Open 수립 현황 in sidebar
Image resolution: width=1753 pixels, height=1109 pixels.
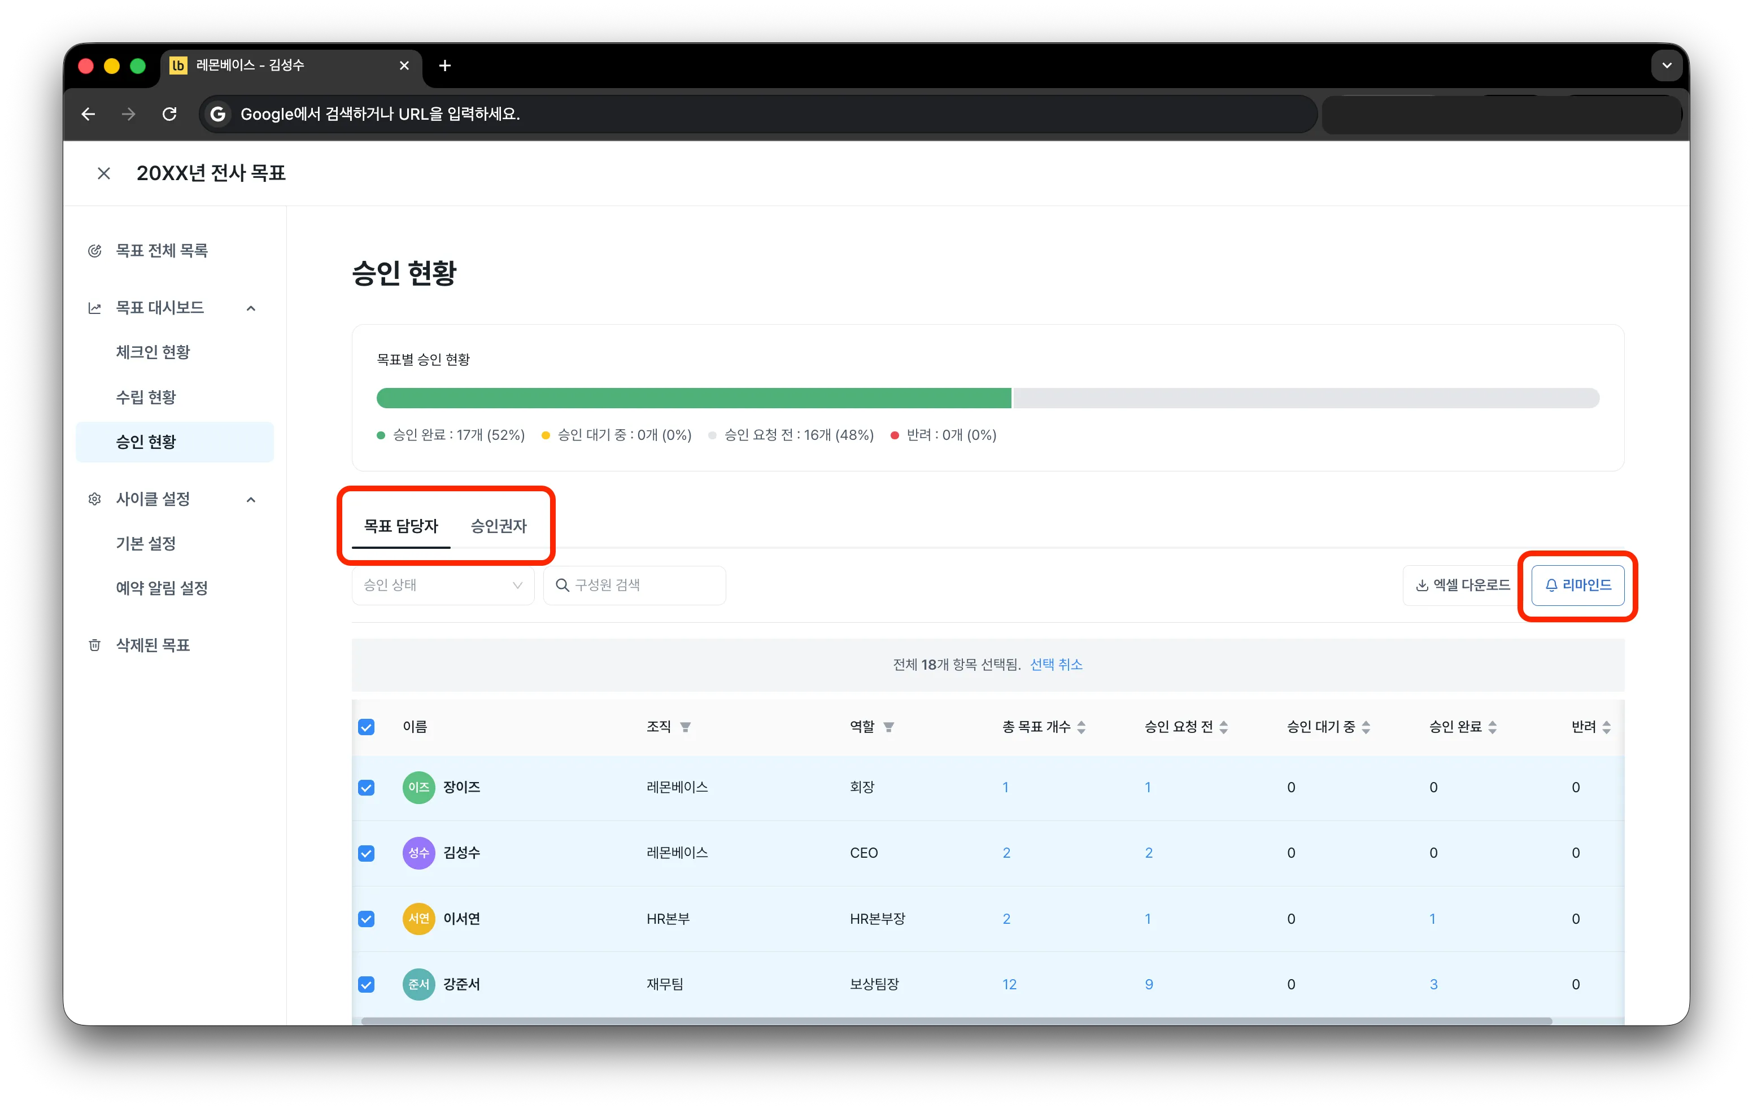click(x=146, y=398)
